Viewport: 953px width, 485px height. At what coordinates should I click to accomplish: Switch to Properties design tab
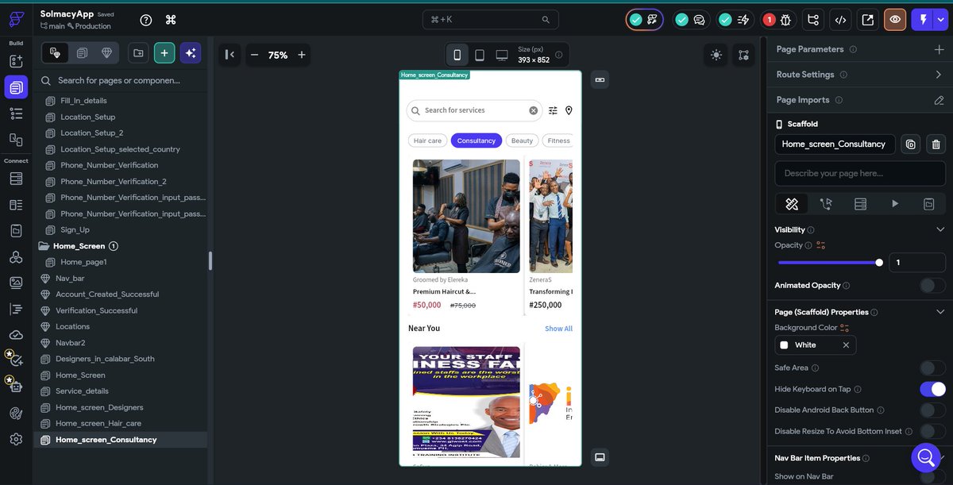coord(792,204)
